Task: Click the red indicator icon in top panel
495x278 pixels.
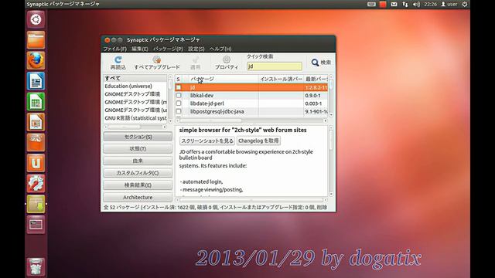Action: (383, 4)
